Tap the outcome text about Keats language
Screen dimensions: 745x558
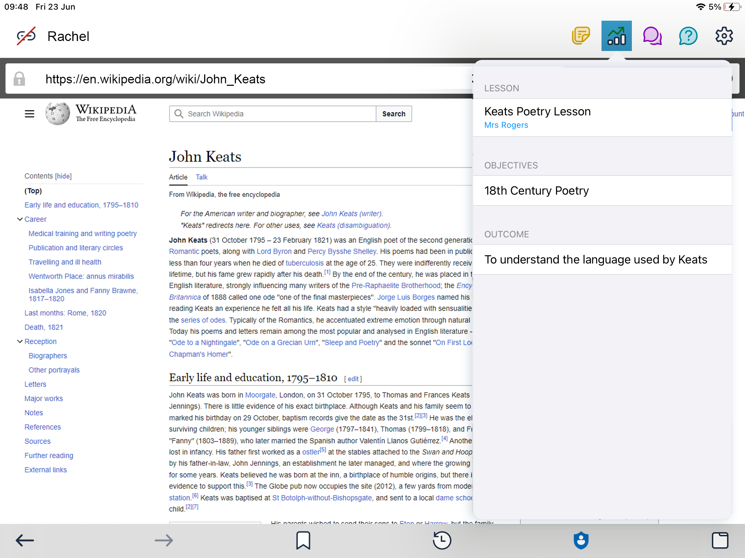click(x=596, y=259)
